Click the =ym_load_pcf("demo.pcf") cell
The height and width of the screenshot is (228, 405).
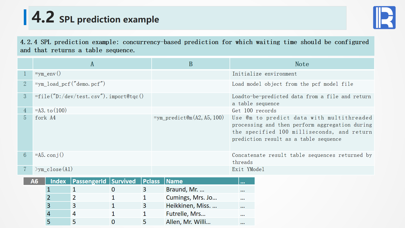(x=70, y=84)
